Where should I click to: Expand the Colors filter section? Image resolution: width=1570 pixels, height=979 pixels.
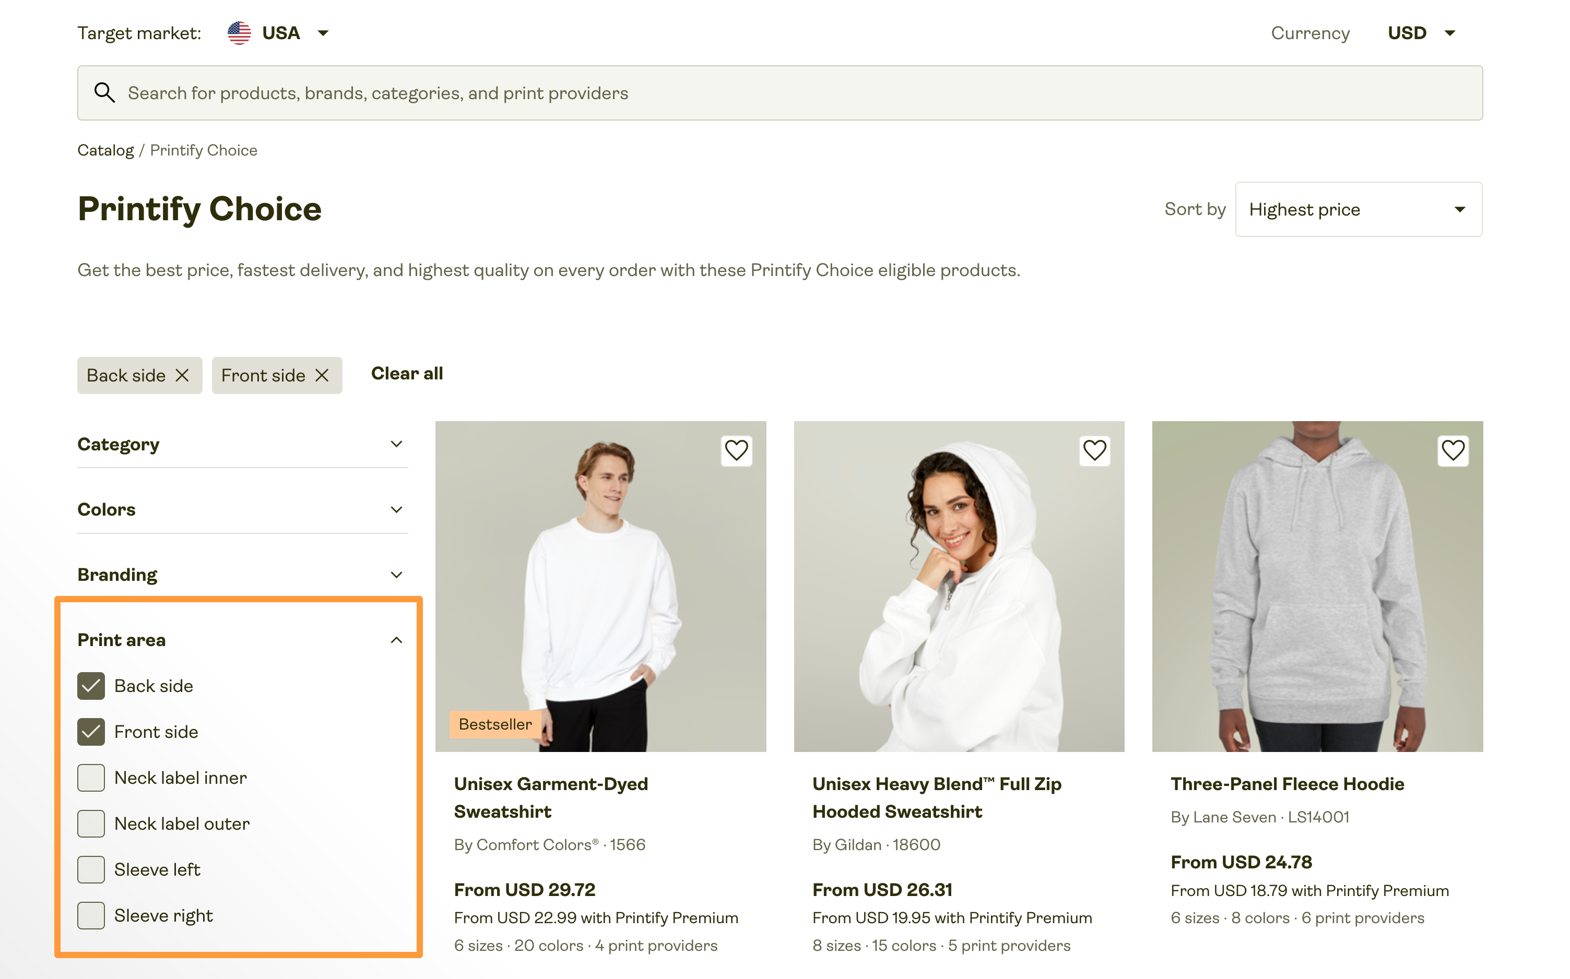[x=396, y=509]
